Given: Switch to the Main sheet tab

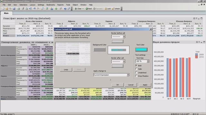Looking at the screenshot, I should point(6,13).
